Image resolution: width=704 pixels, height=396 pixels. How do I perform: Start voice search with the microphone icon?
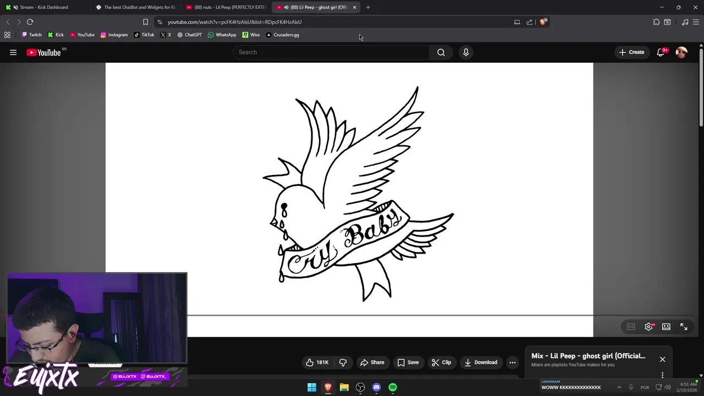466,52
